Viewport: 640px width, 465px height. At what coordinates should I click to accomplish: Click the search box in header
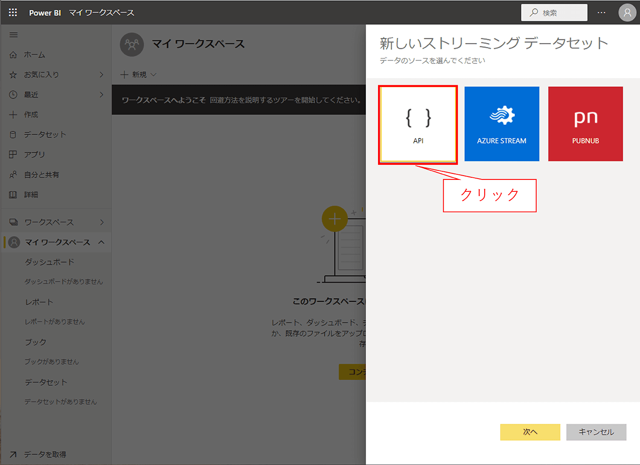[x=554, y=13]
